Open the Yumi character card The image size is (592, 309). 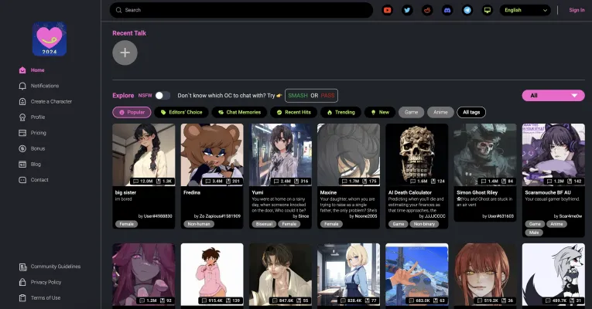280,176
